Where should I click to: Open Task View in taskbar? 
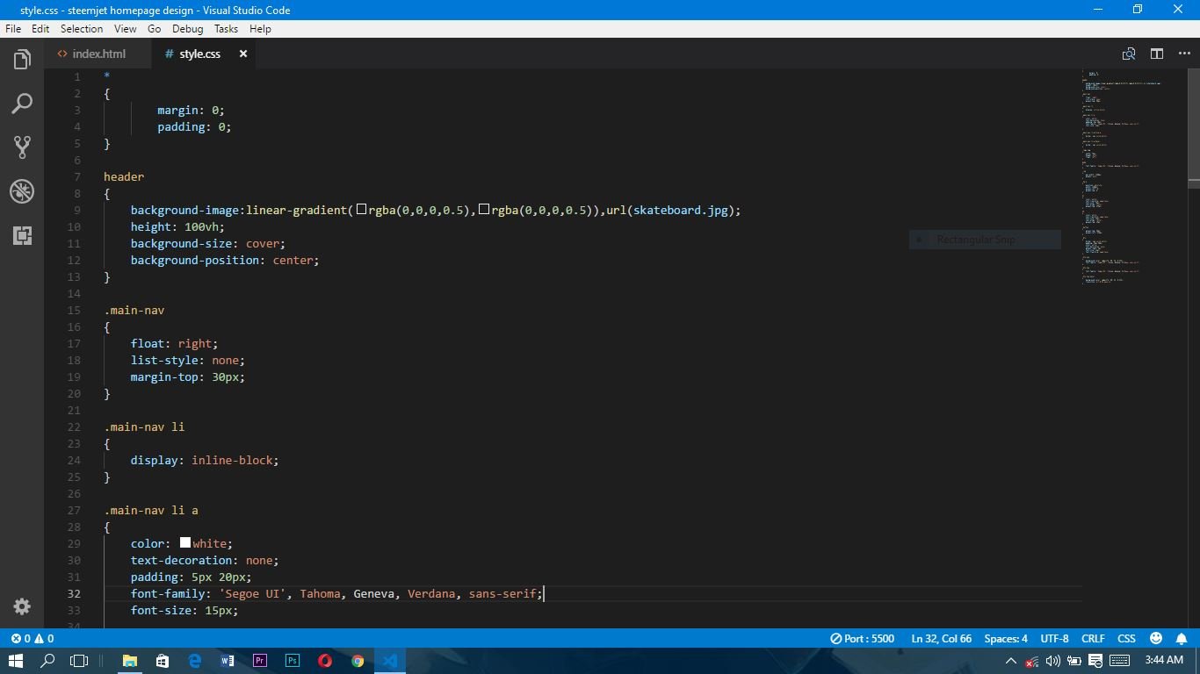tap(79, 661)
